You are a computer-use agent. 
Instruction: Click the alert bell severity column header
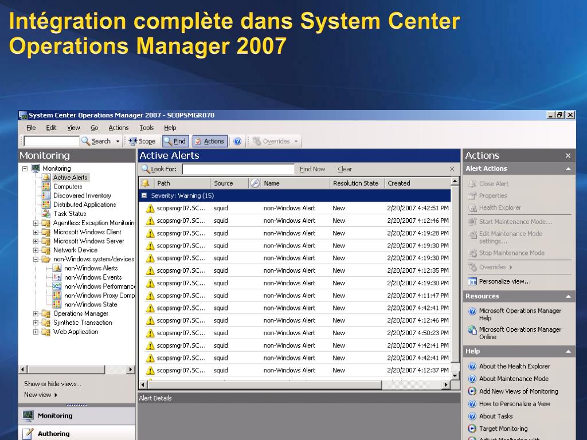coord(146,183)
